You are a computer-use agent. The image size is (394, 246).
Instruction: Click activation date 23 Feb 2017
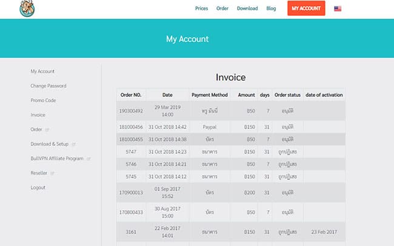324,232
